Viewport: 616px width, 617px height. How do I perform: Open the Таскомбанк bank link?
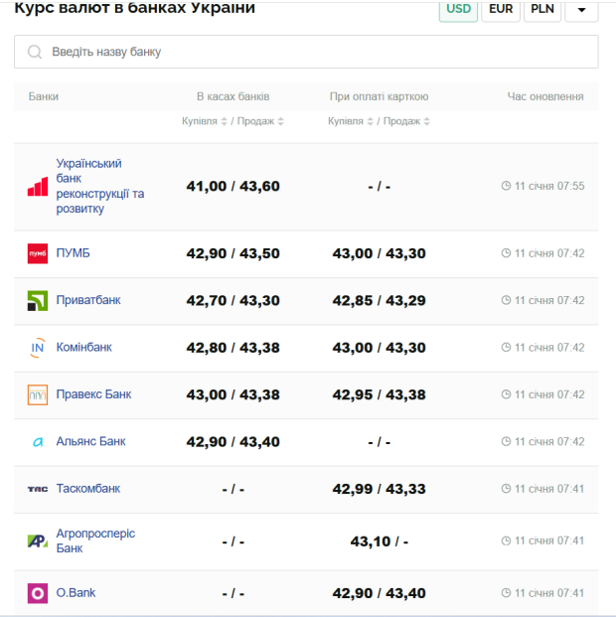(88, 489)
